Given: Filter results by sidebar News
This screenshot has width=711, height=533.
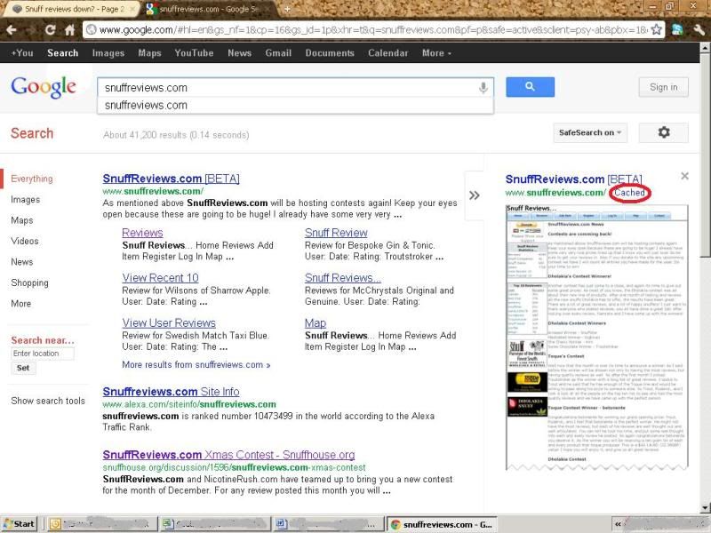Looking at the screenshot, I should click(21, 261).
